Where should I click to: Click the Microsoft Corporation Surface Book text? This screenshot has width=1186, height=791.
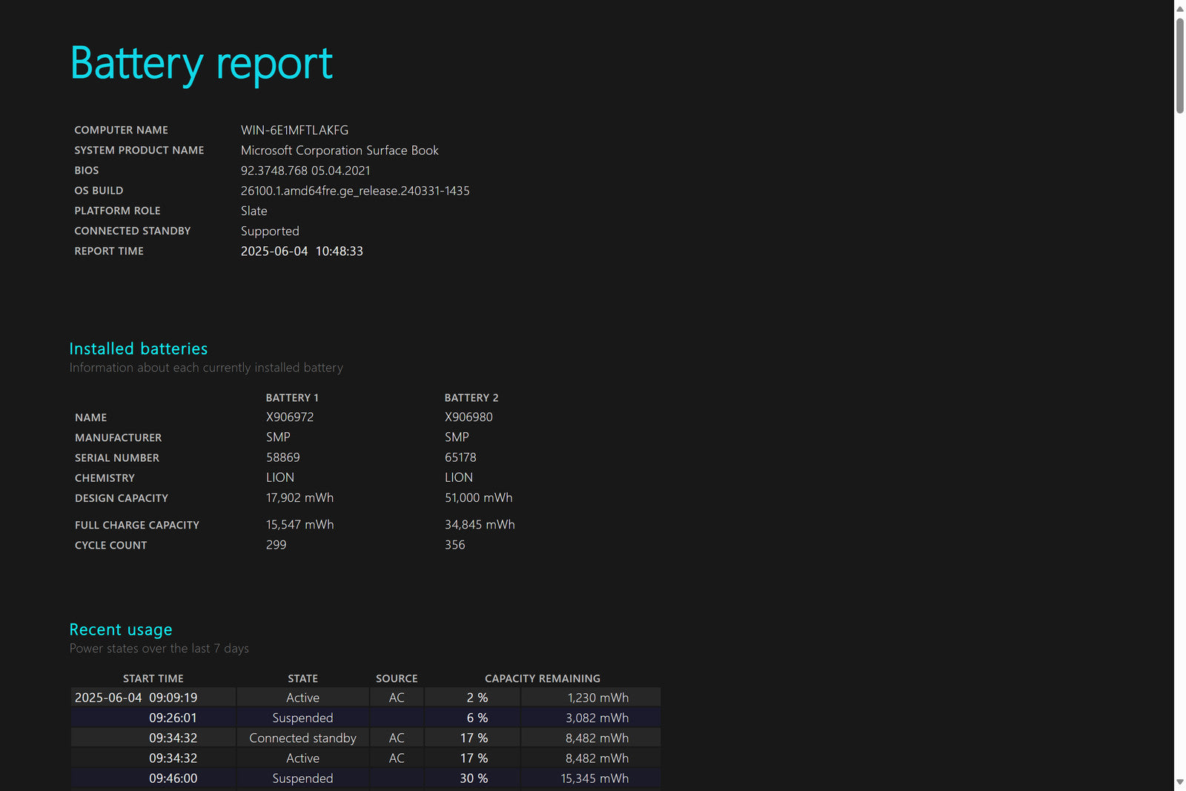click(339, 150)
